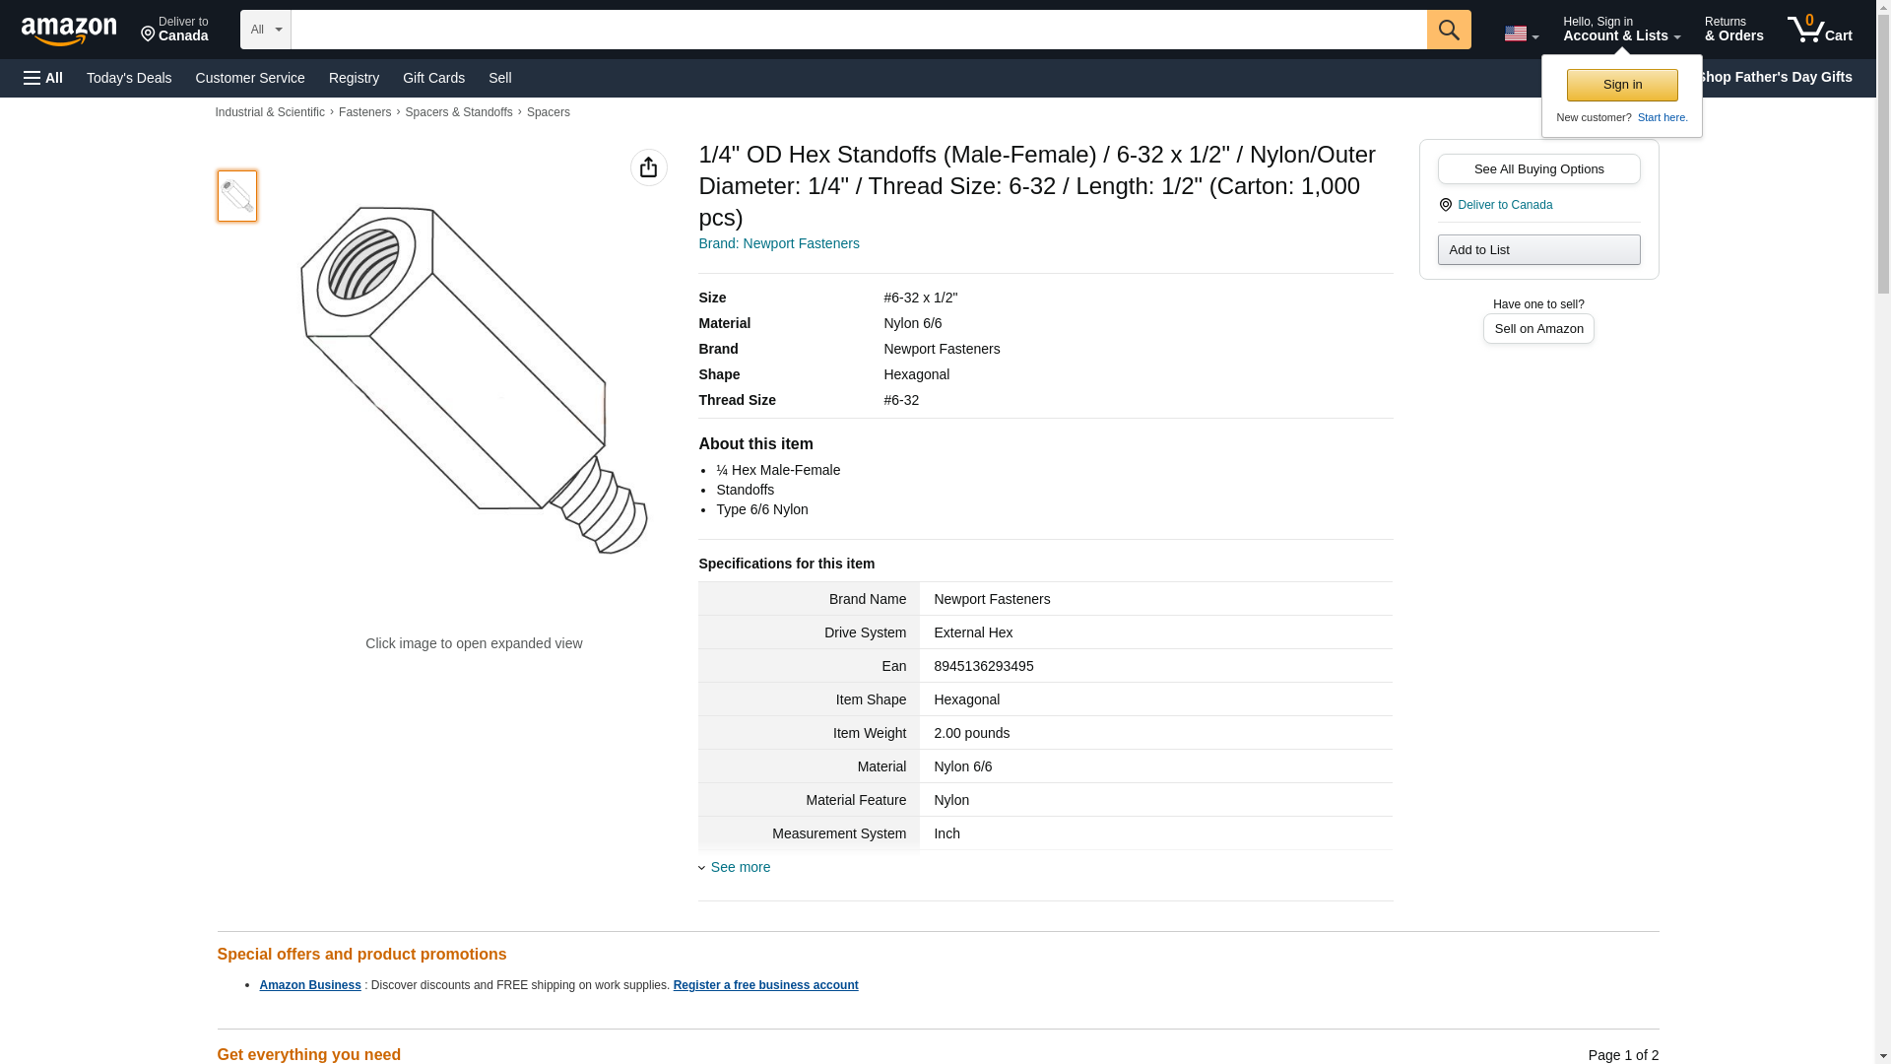Expand See more specifications

pyautogui.click(x=739, y=867)
